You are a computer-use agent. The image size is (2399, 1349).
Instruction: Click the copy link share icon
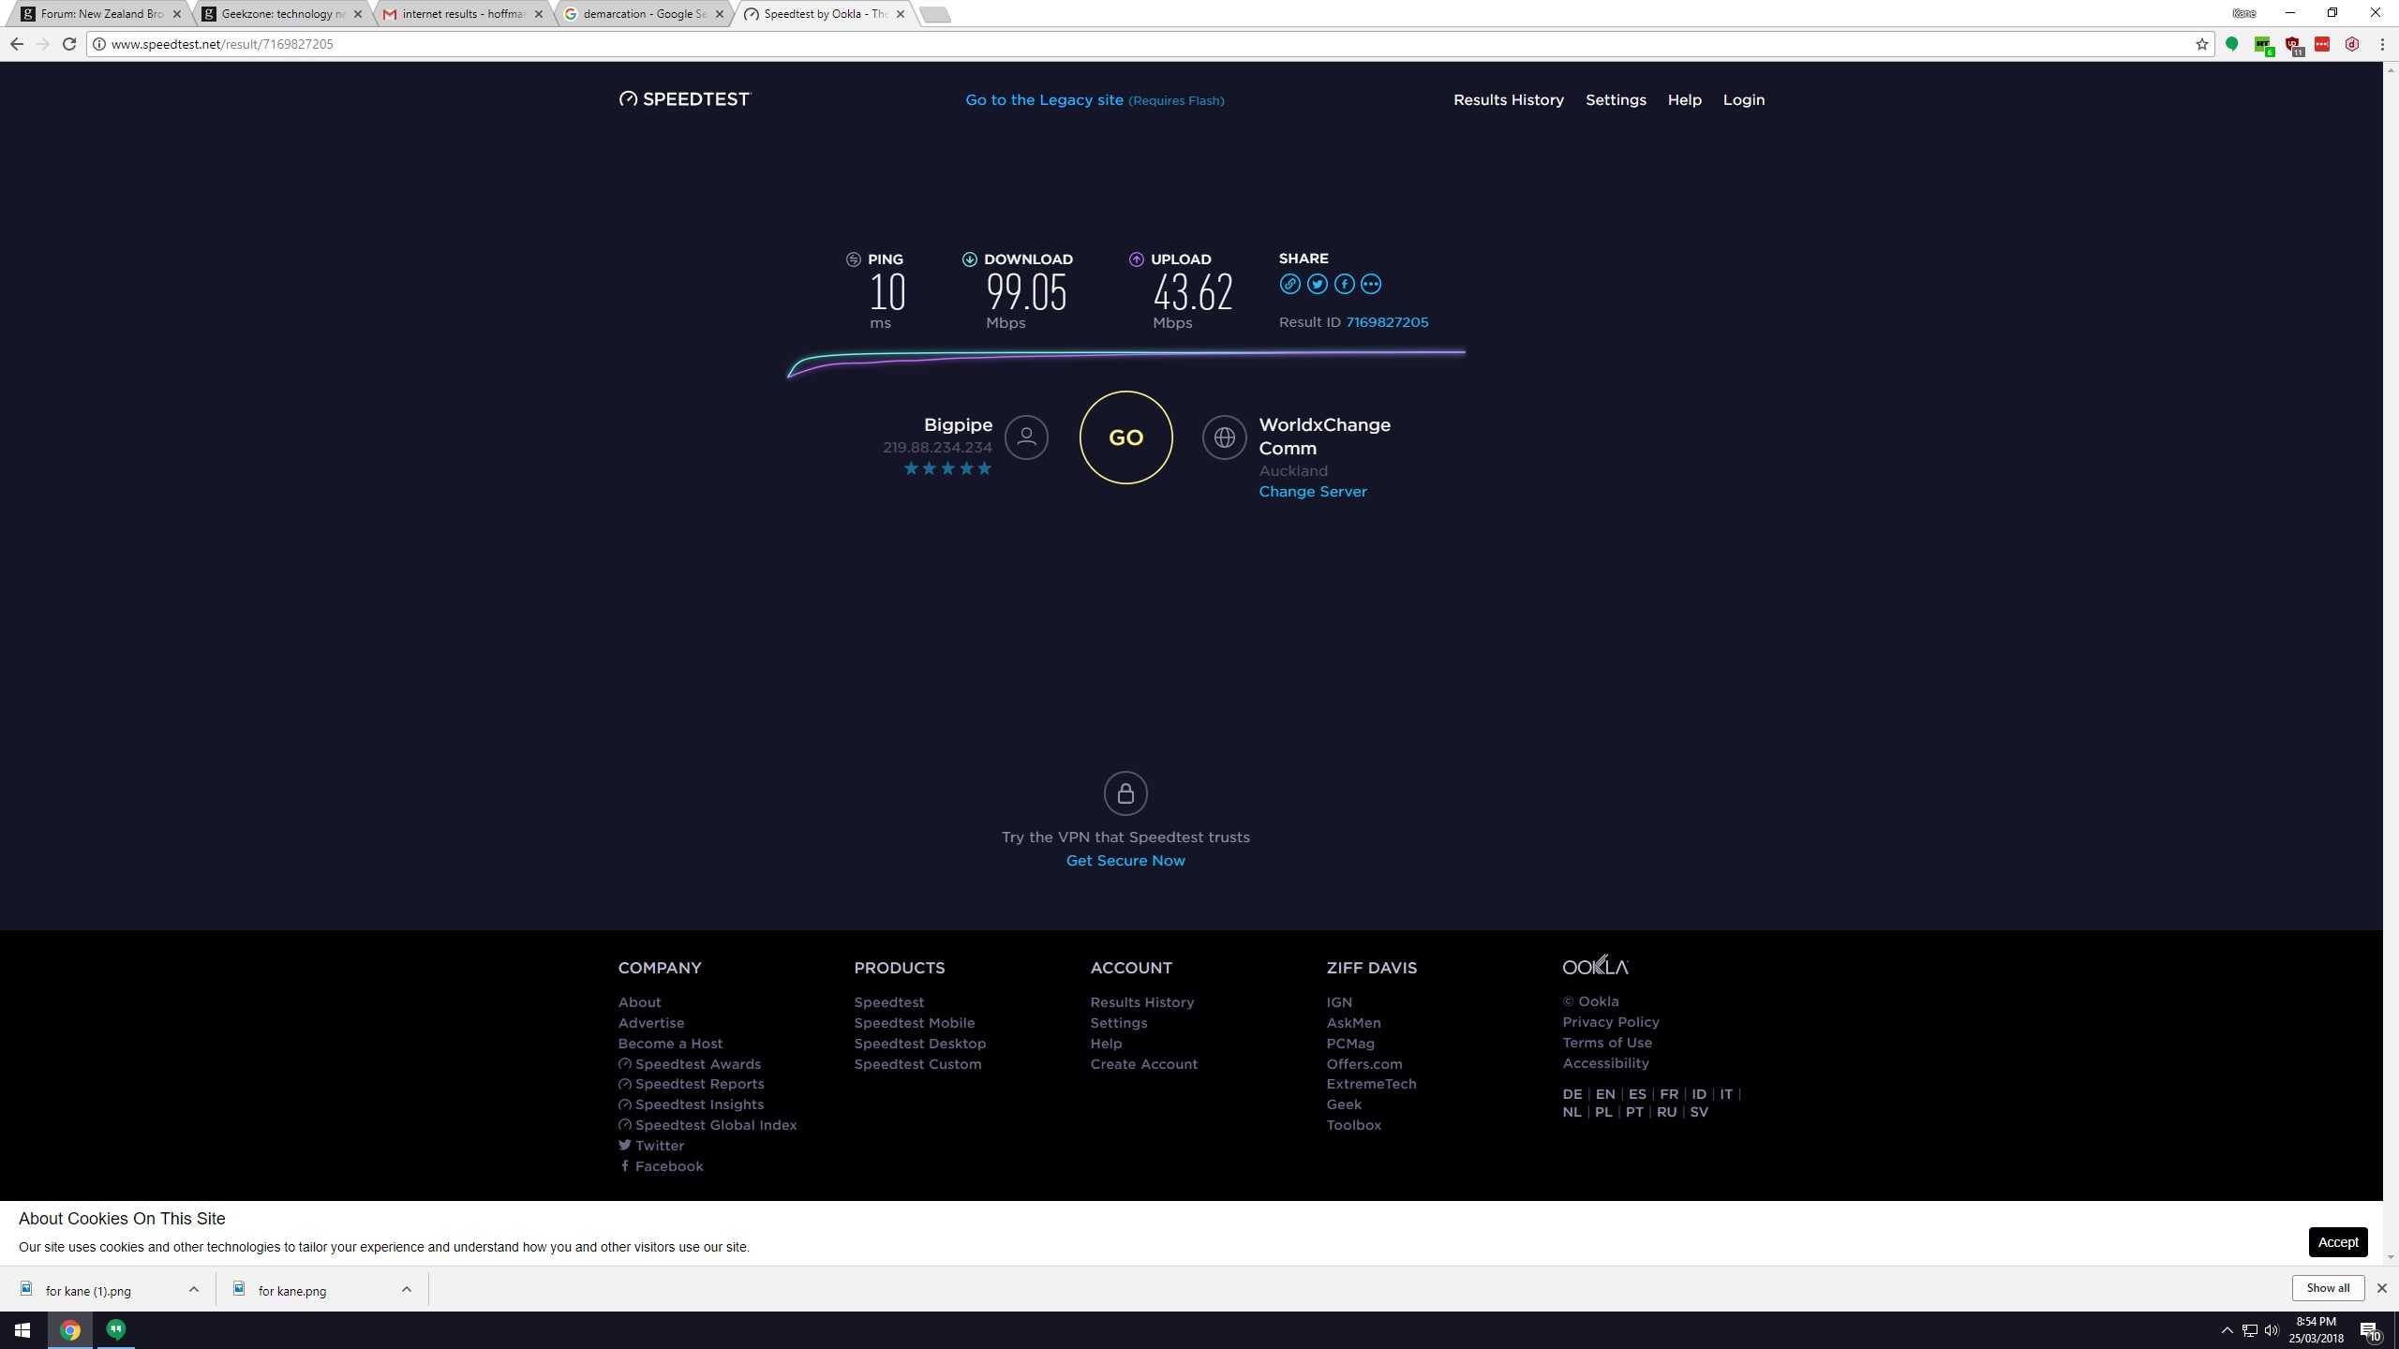tap(1289, 285)
